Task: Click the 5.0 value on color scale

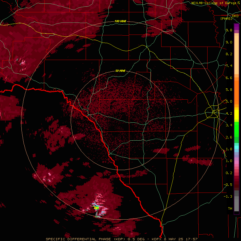Action: click(229, 101)
